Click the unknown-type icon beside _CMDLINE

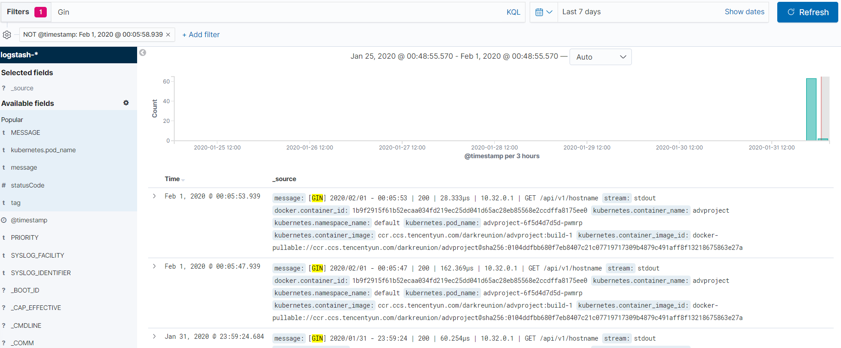4,326
